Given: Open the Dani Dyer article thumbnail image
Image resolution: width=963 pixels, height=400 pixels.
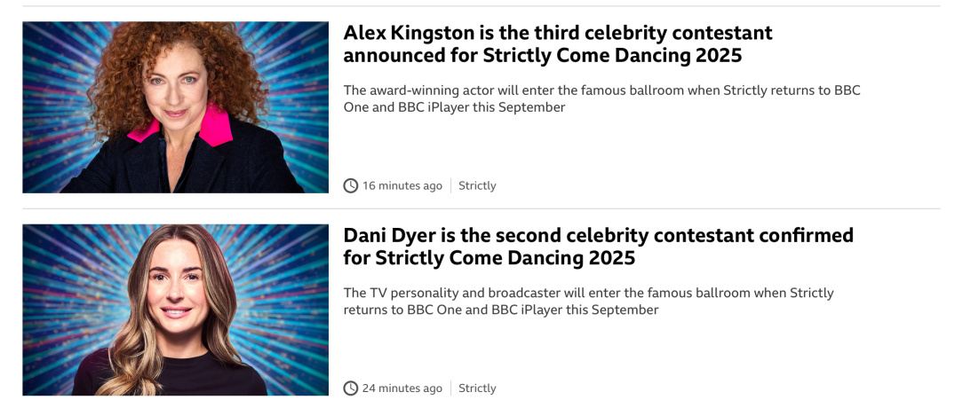Looking at the screenshot, I should [x=175, y=310].
